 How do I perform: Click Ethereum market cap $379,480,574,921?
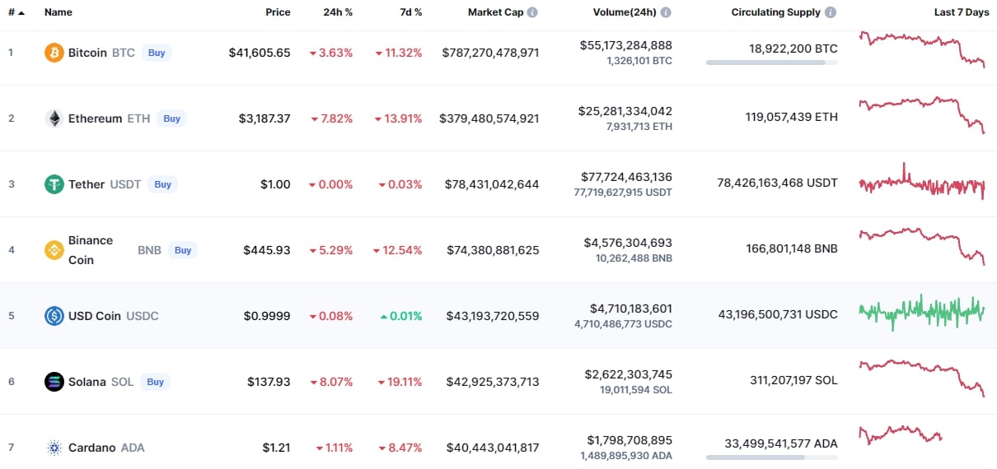click(489, 118)
